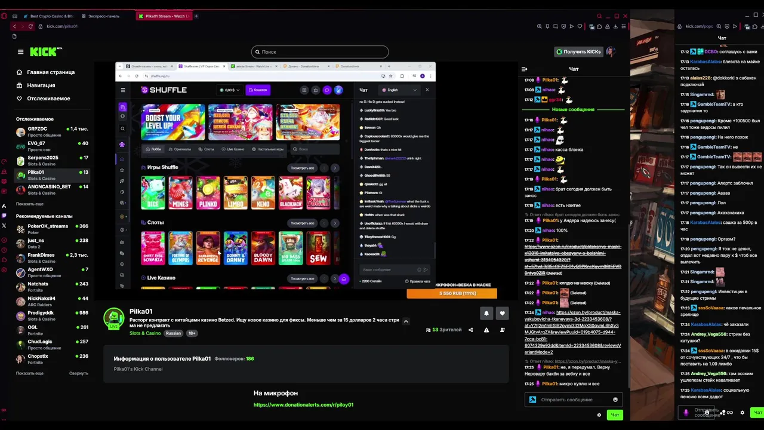This screenshot has width=764, height=430.
Task: Click the purple Кошелек wallet button
Action: (x=258, y=90)
